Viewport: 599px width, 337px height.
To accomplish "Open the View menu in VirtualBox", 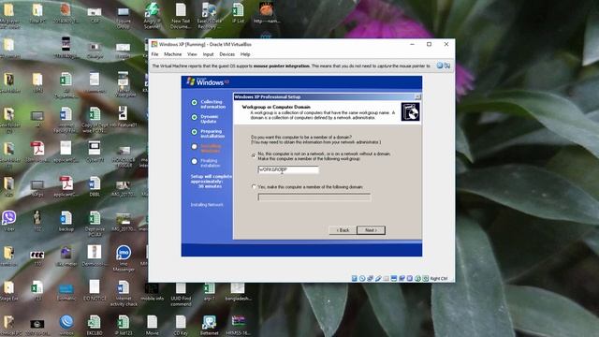I will coord(192,54).
